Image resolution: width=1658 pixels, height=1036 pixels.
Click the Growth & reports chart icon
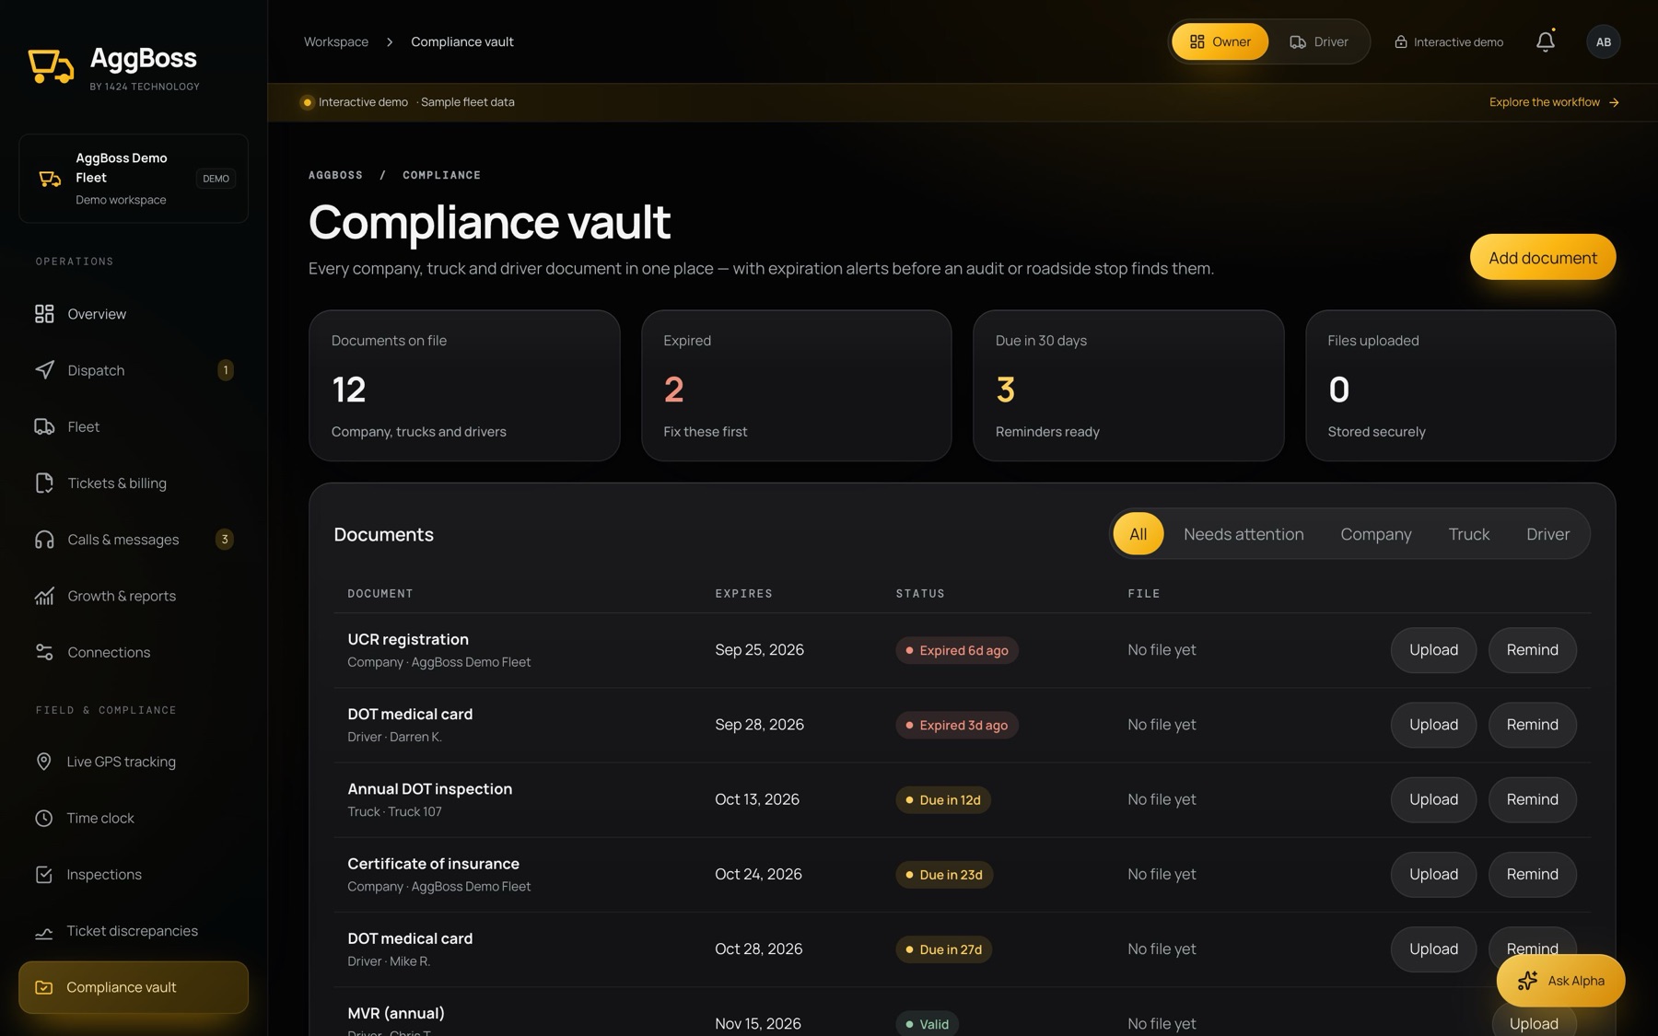44,596
